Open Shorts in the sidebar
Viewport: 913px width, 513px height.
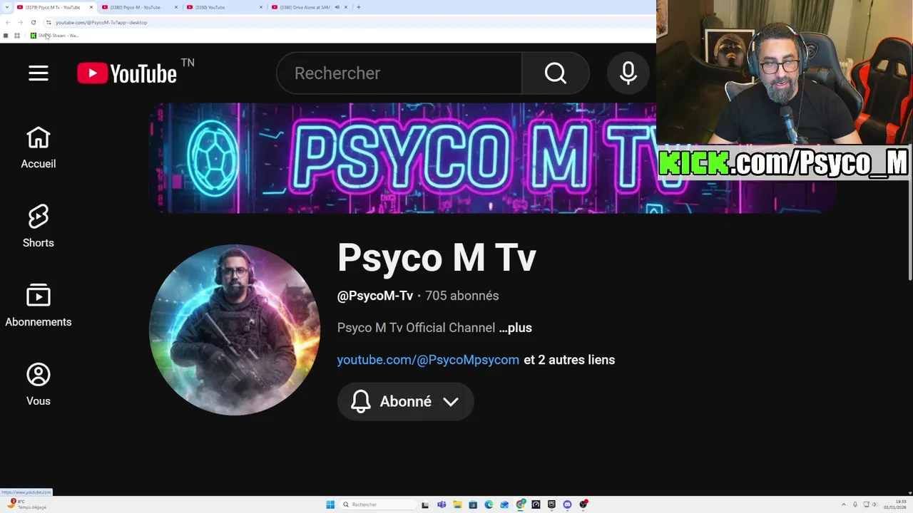coord(39,227)
